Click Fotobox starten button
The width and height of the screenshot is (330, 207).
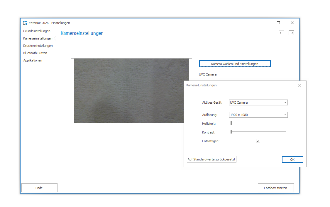275,188
